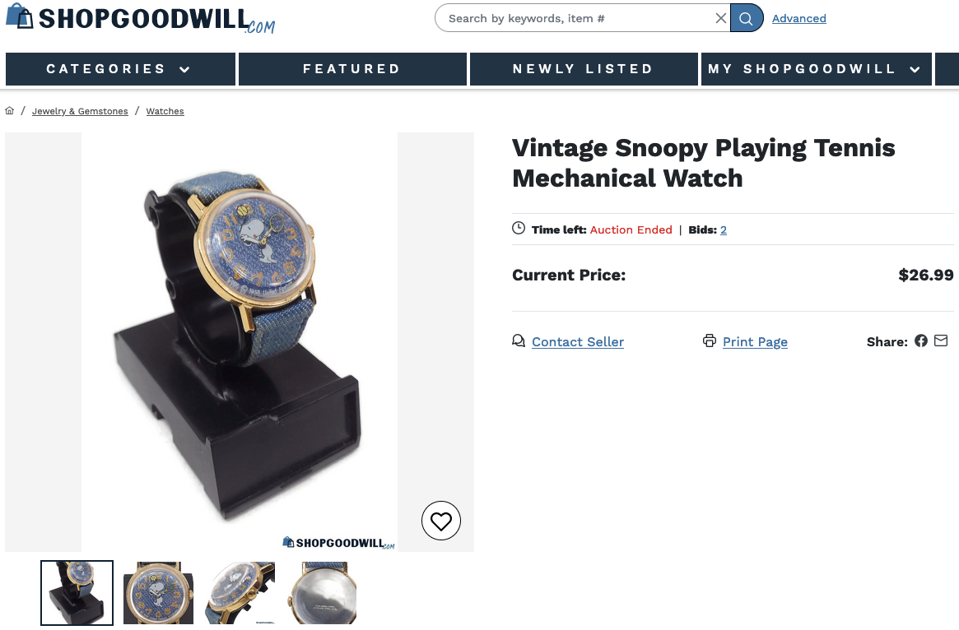
Task: Open Advanced search link
Action: 798,18
